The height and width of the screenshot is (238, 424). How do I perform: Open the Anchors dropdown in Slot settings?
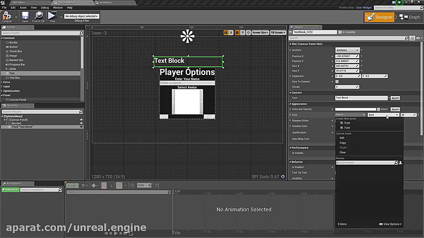347,50
